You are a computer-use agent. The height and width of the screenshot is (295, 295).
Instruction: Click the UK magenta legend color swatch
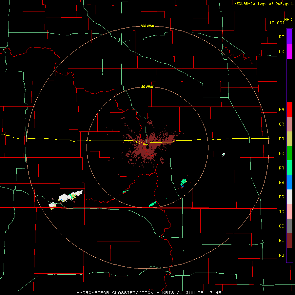(289, 51)
